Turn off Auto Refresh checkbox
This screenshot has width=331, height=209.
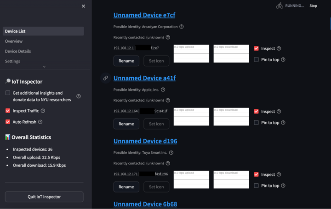coord(8,122)
